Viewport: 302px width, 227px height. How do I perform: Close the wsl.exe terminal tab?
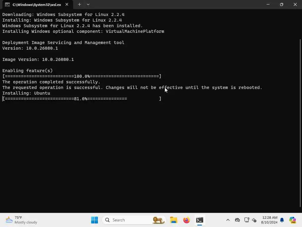[x=67, y=4]
